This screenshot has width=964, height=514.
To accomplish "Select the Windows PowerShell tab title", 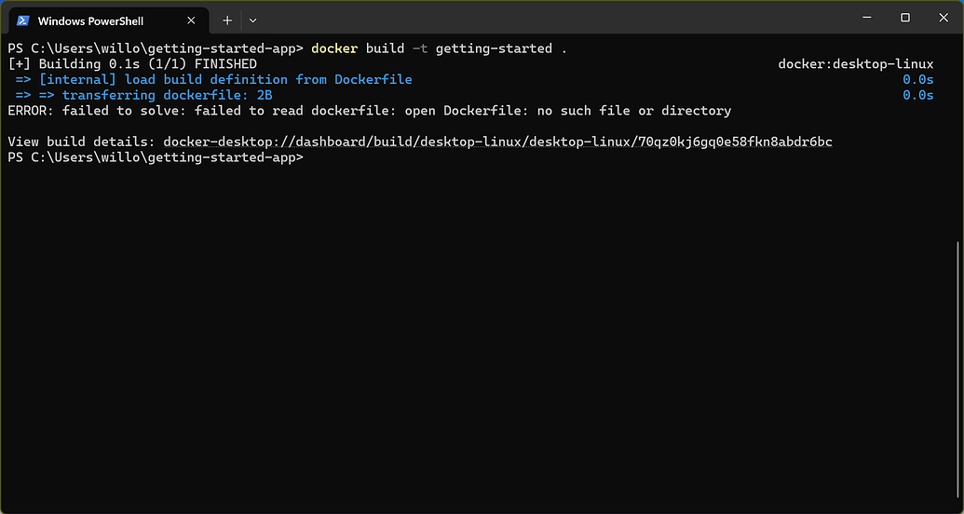I will pos(90,20).
